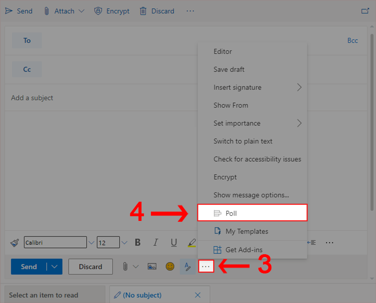This screenshot has width=376, height=303.
Task: Expand the Send options split arrow
Action: pyautogui.click(x=55, y=266)
